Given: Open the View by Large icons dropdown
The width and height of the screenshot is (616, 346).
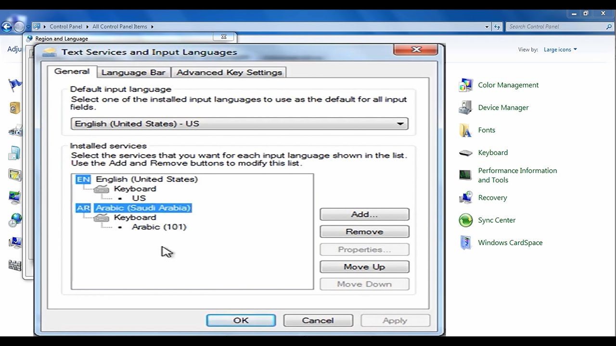Looking at the screenshot, I should (x=560, y=49).
